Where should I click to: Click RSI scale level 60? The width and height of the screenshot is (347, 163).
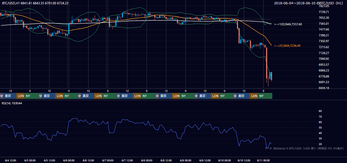coord(320,122)
